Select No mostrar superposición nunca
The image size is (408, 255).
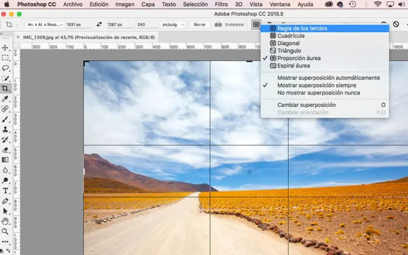[325, 93]
